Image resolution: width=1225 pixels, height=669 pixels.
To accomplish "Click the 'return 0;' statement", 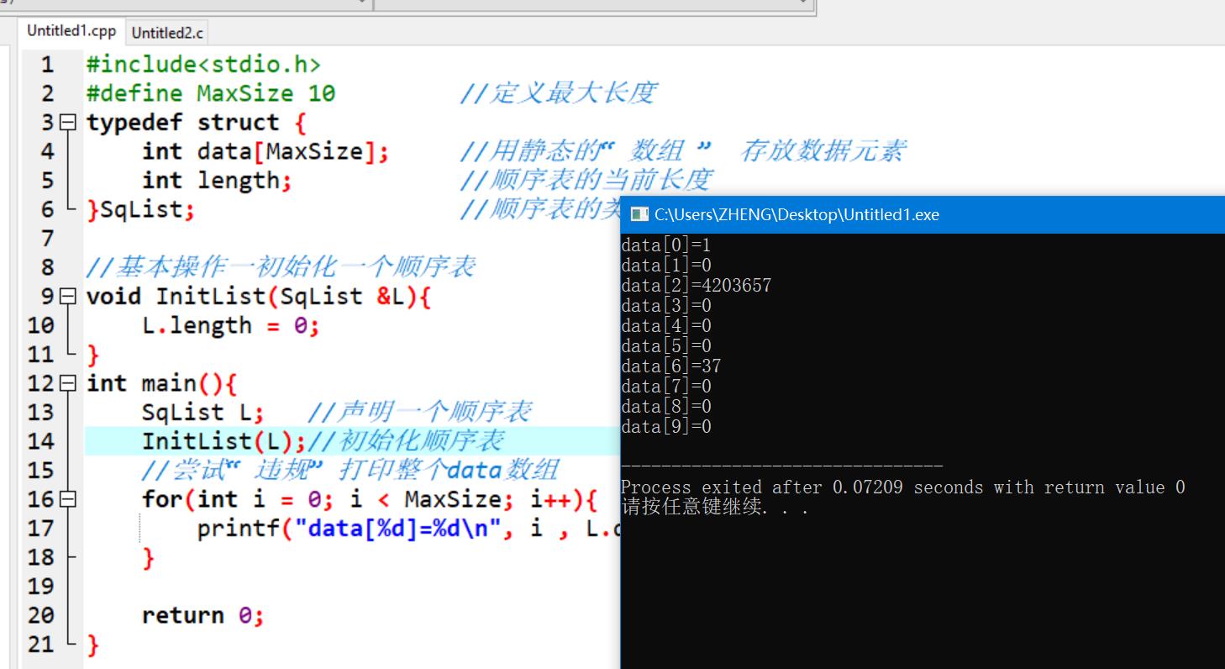I will tap(203, 616).
